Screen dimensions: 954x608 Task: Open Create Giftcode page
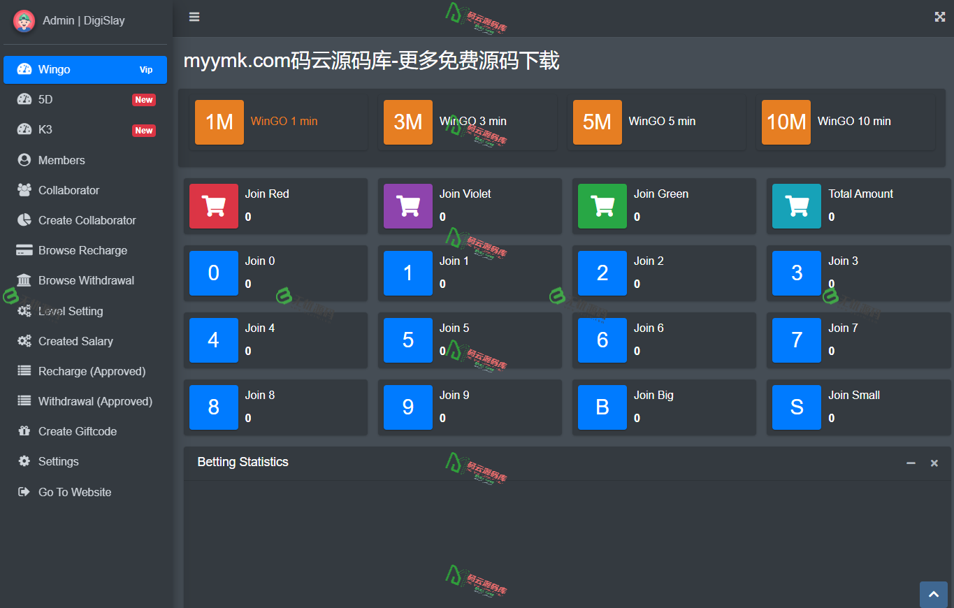coord(77,431)
